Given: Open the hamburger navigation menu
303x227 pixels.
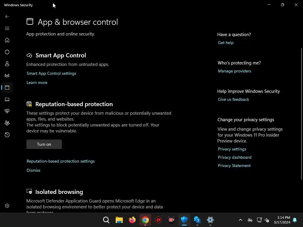Looking at the screenshot, I should (x=7, y=28).
